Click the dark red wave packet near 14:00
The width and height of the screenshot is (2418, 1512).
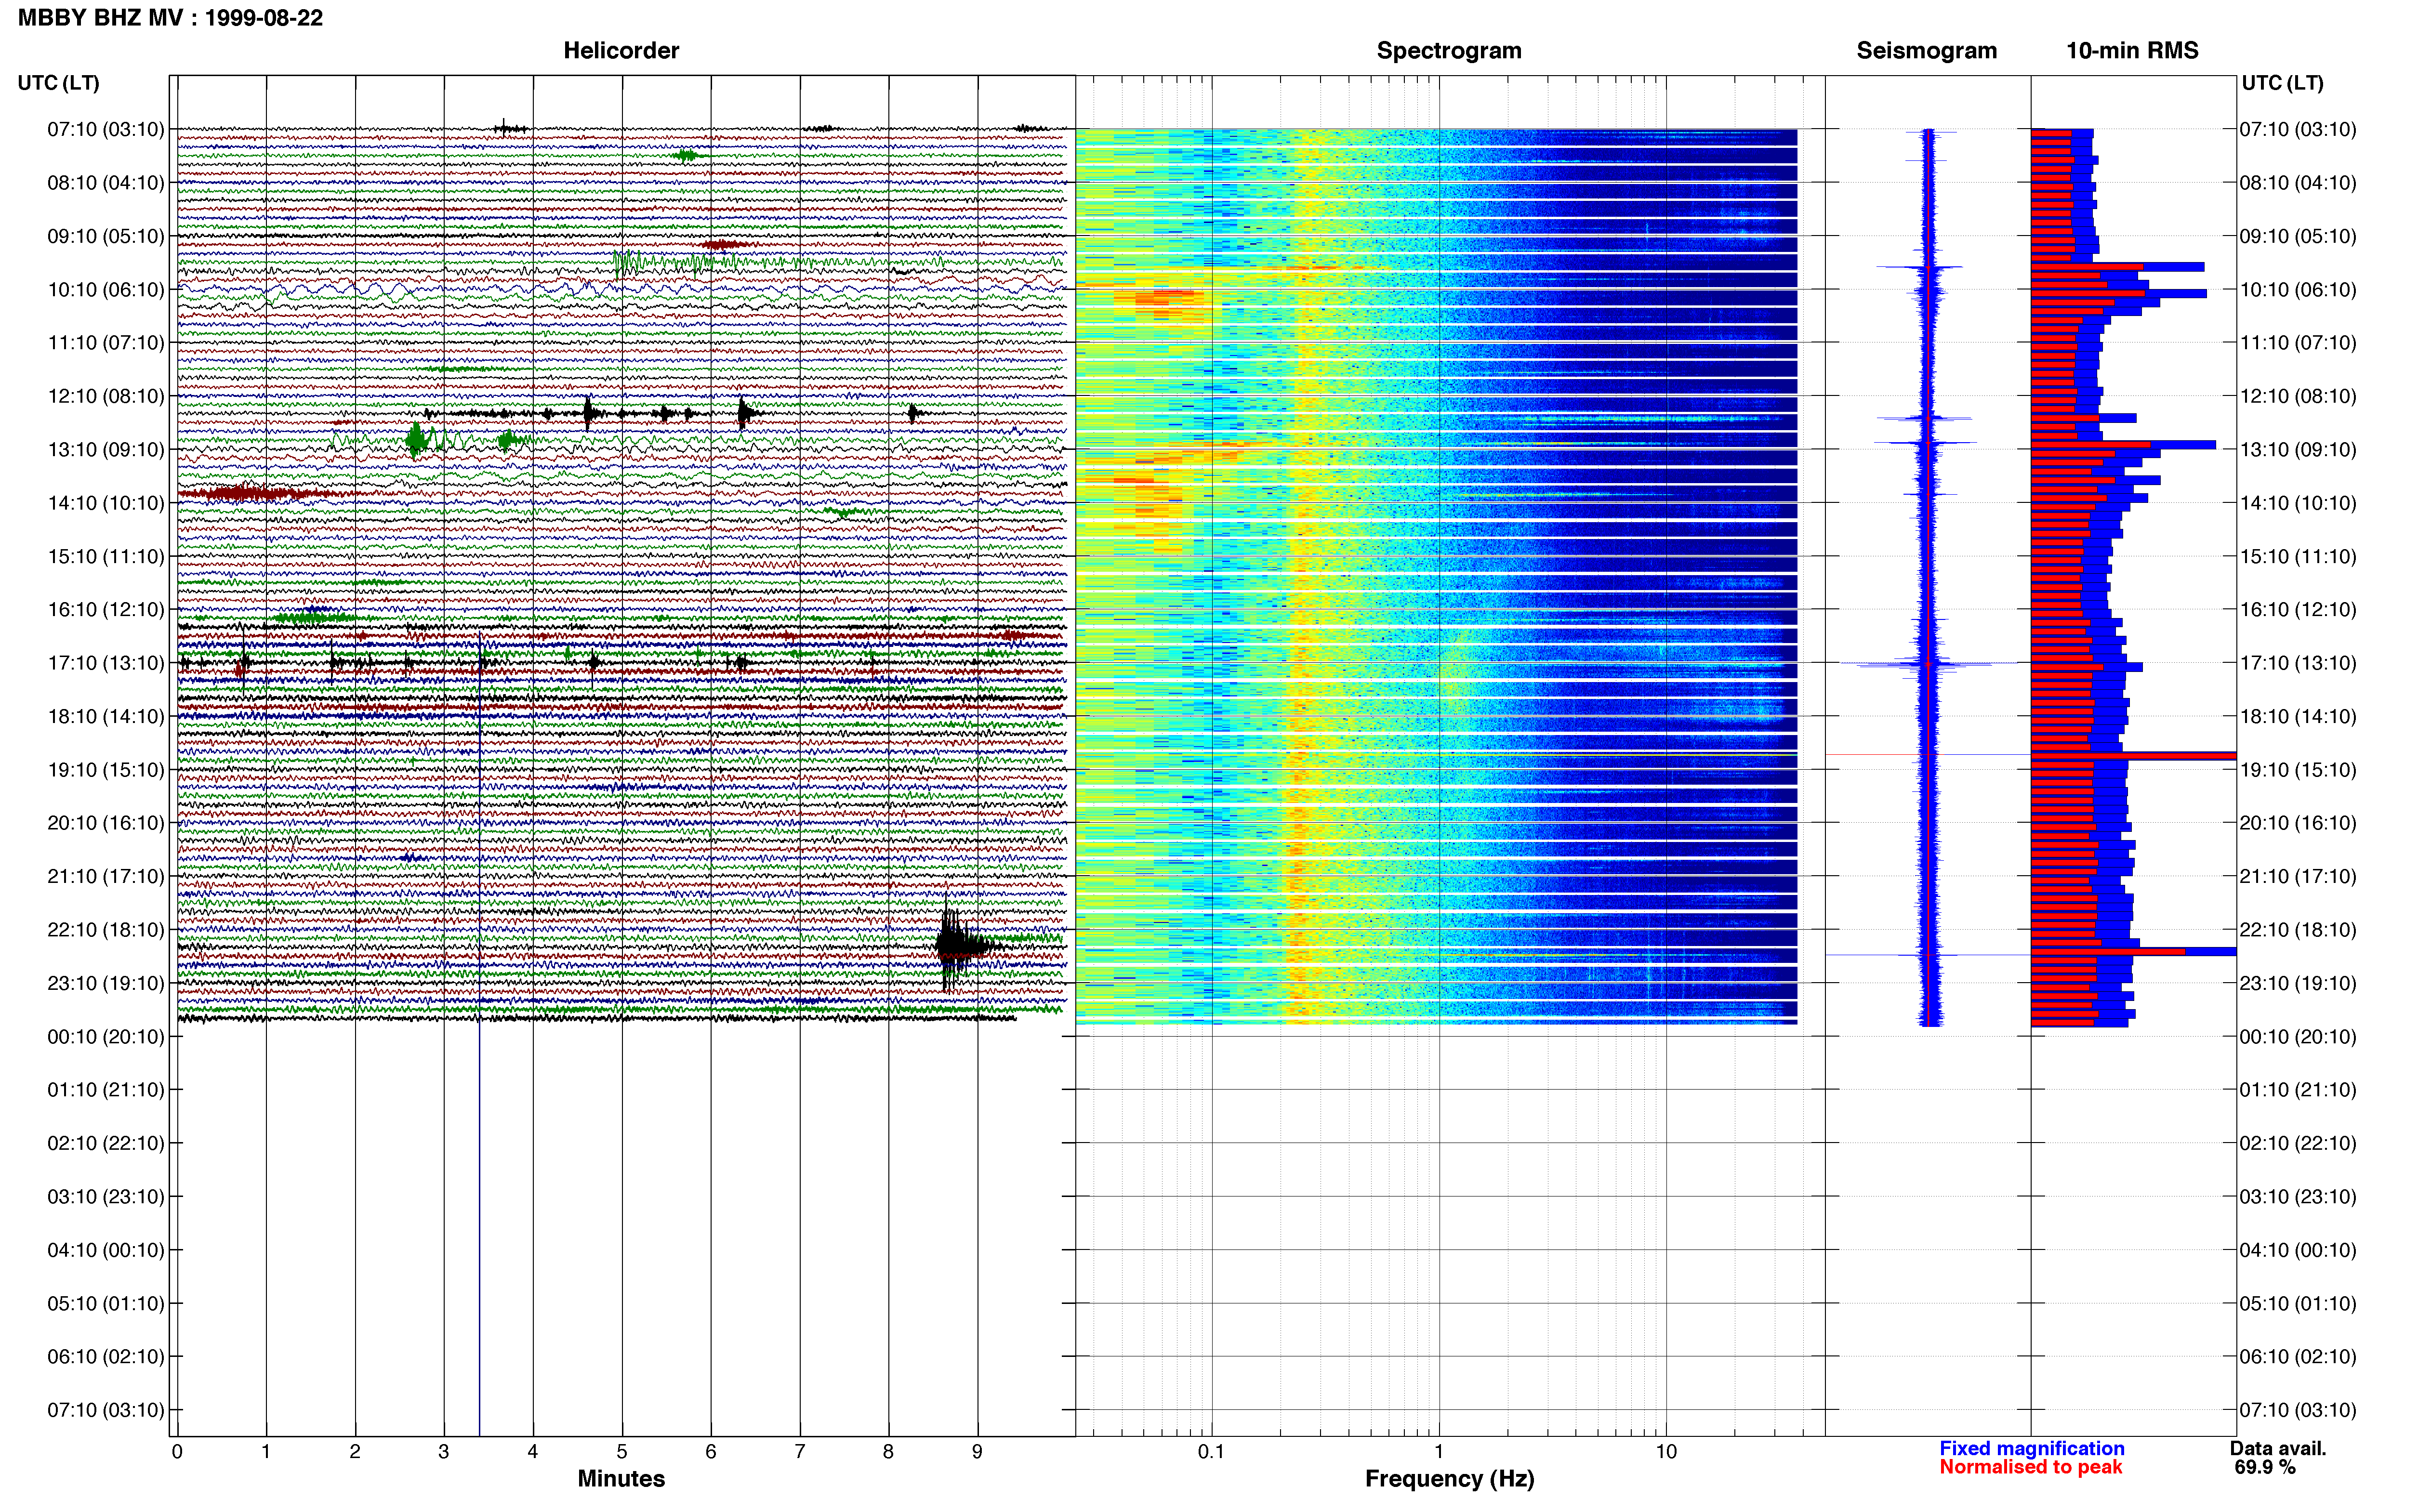[x=250, y=493]
